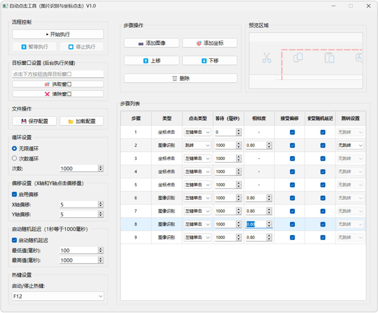Image resolution: width=378 pixels, height=313 pixels.
Task: Click the 选取窗口 button
Action: point(58,84)
